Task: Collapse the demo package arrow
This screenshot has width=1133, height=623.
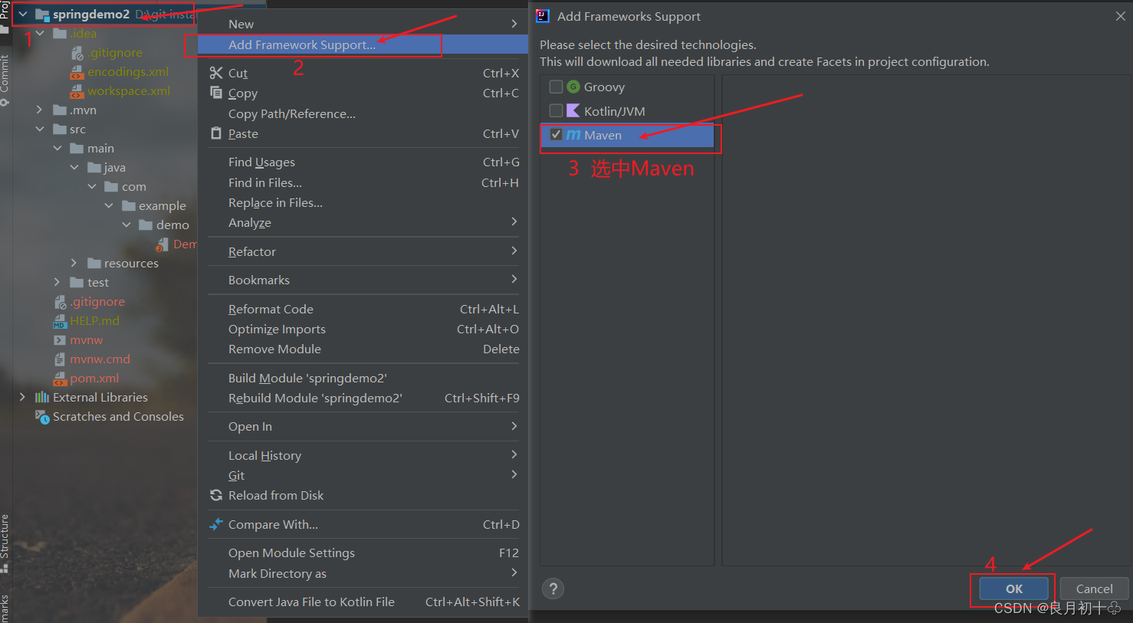Action: 126,225
